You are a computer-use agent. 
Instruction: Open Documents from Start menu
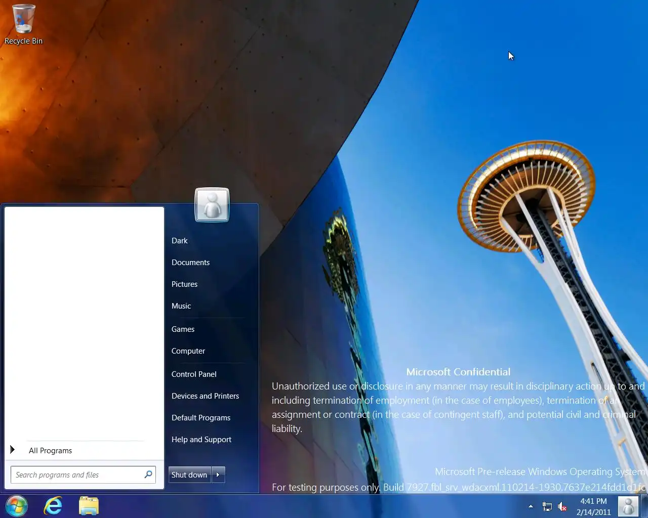click(190, 263)
